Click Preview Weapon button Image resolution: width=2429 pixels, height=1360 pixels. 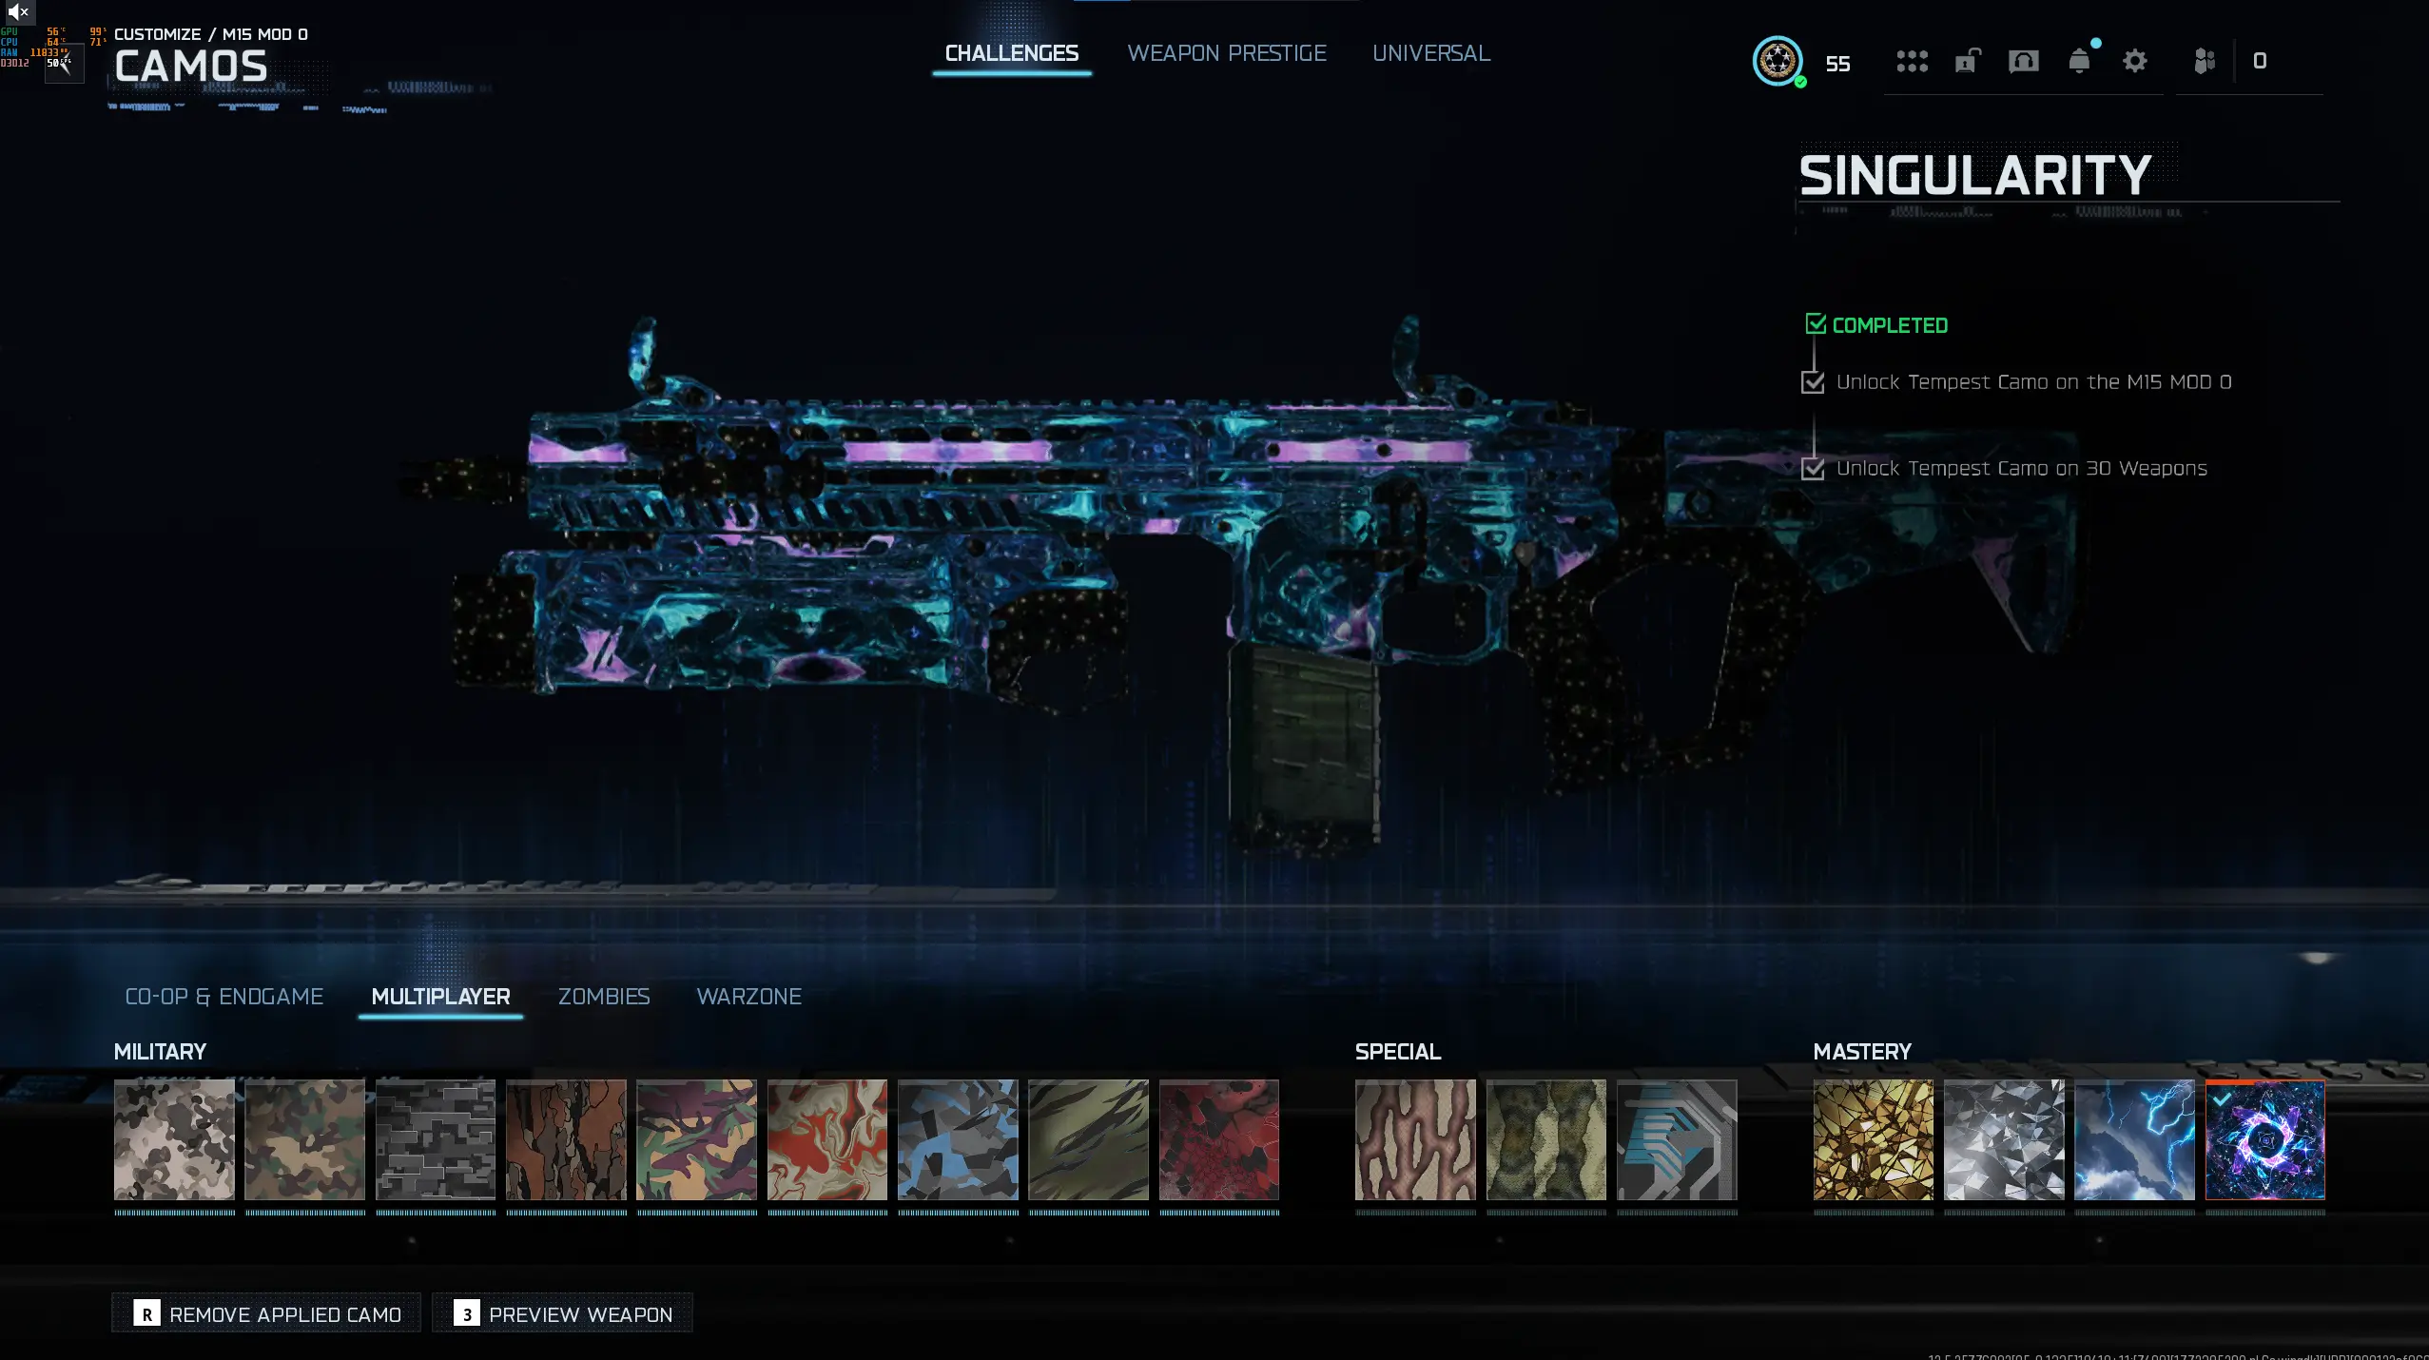coord(562,1314)
